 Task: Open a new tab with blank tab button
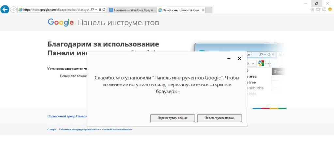[209, 10]
